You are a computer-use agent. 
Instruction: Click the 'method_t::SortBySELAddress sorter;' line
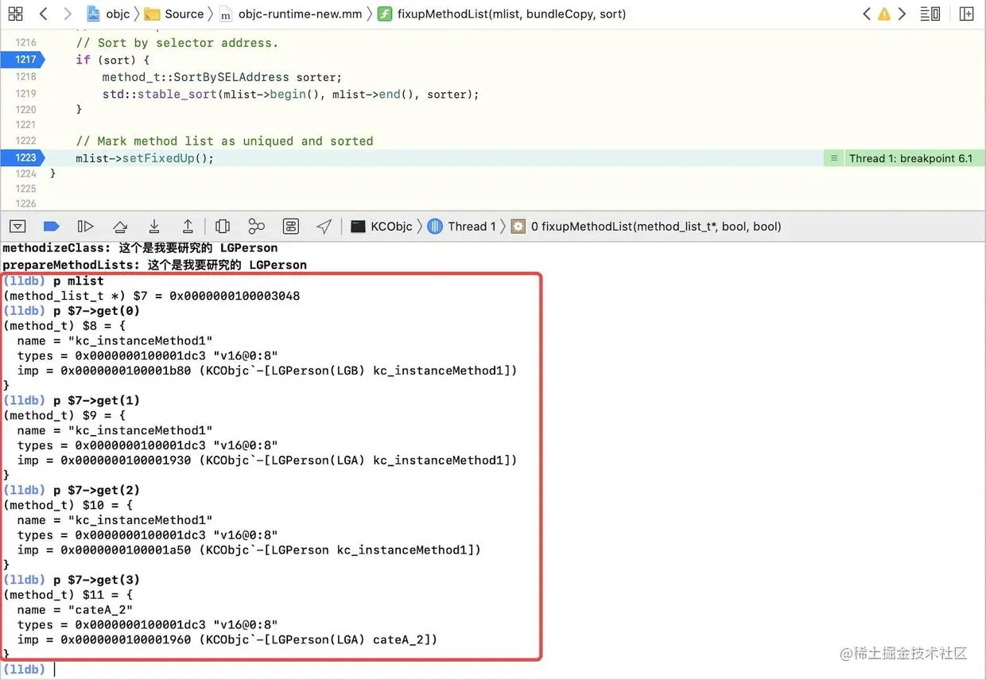click(222, 77)
